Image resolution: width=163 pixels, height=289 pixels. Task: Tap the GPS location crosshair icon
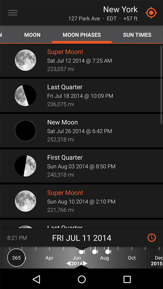point(151,13)
